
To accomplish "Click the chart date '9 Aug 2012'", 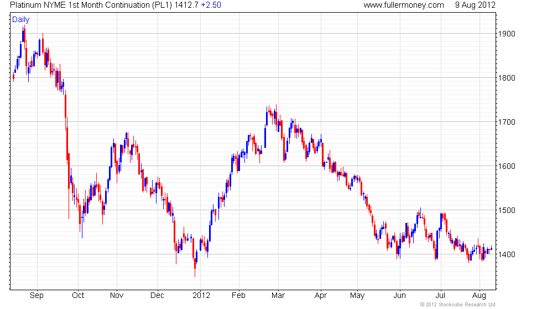I will tap(475, 5).
